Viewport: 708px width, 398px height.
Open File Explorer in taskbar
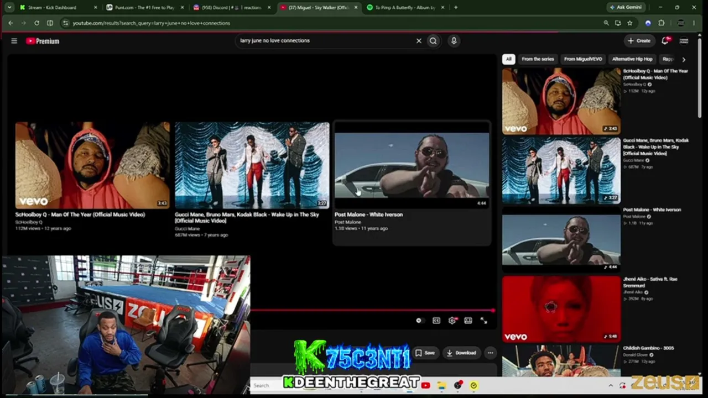[x=441, y=385]
